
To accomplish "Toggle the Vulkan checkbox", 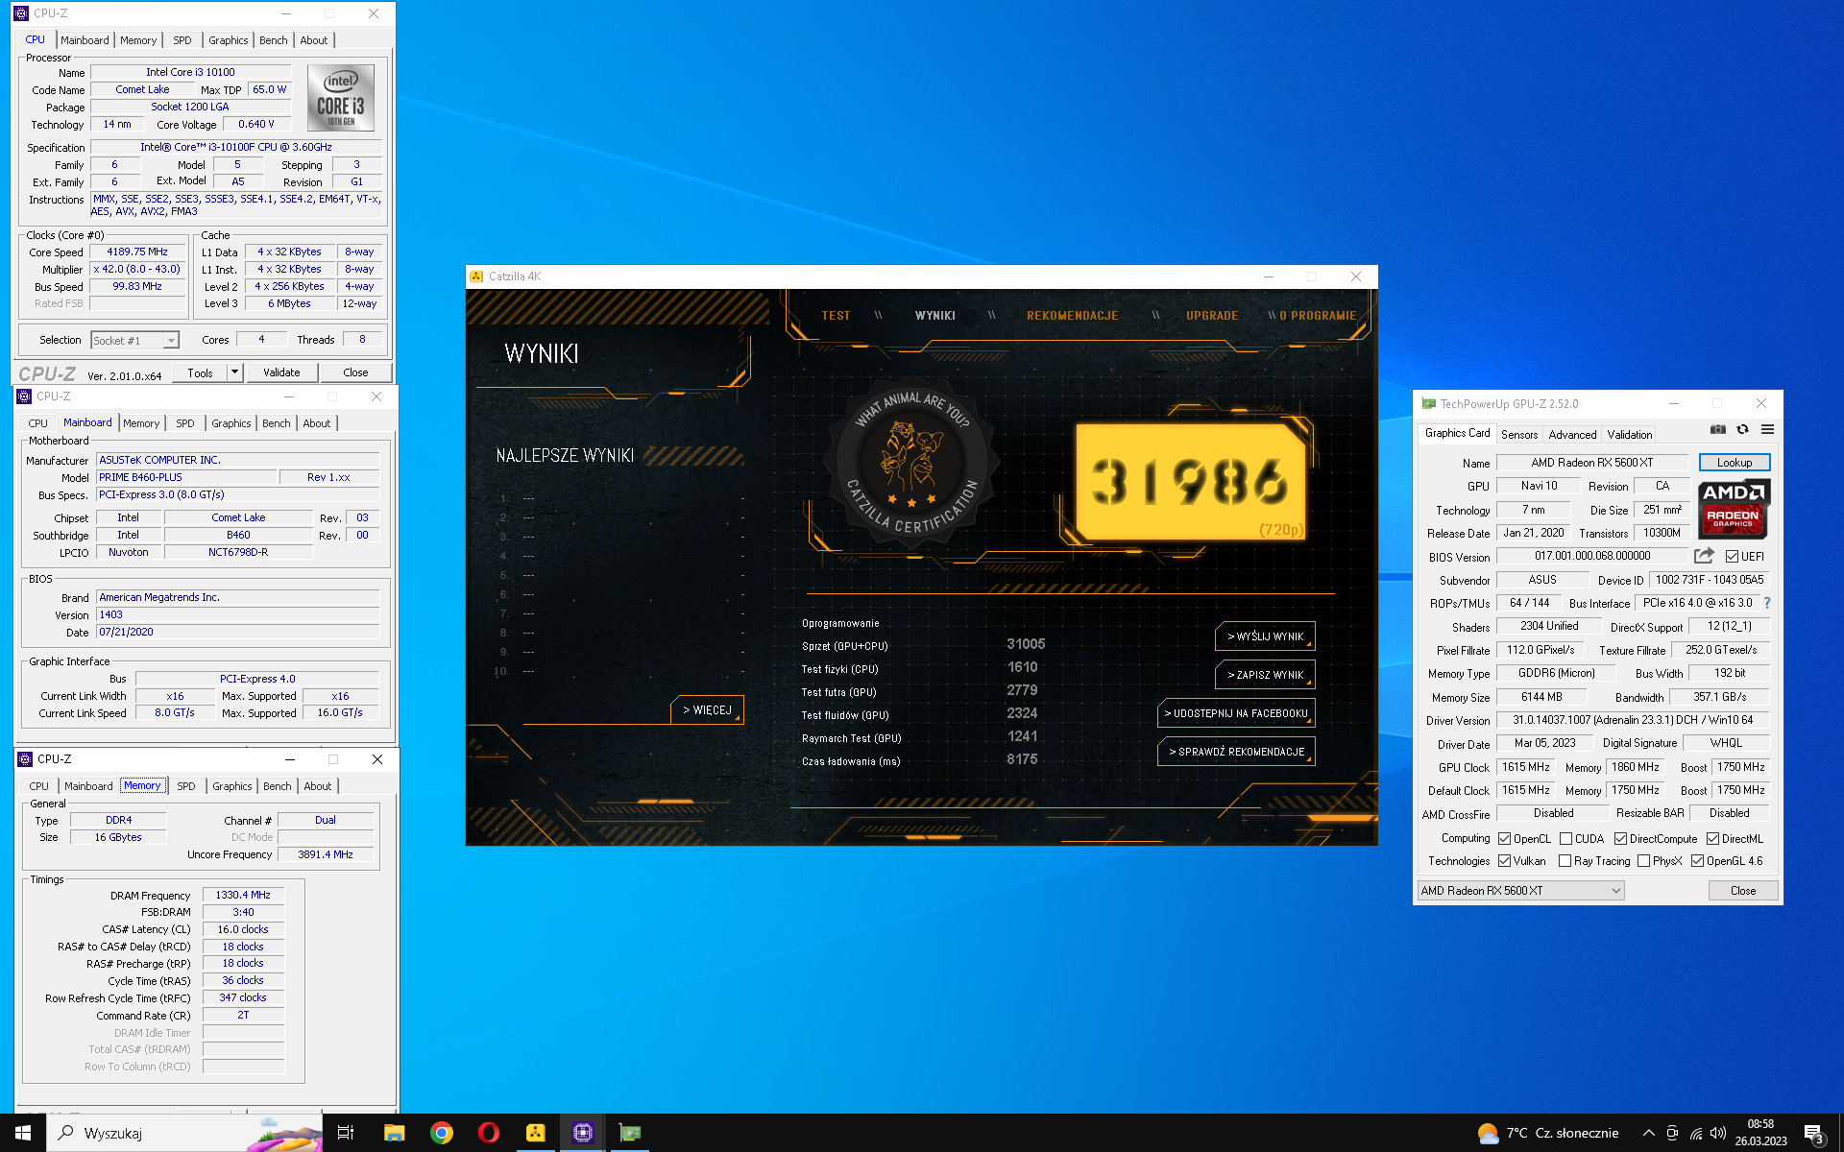I will pyautogui.click(x=1505, y=861).
